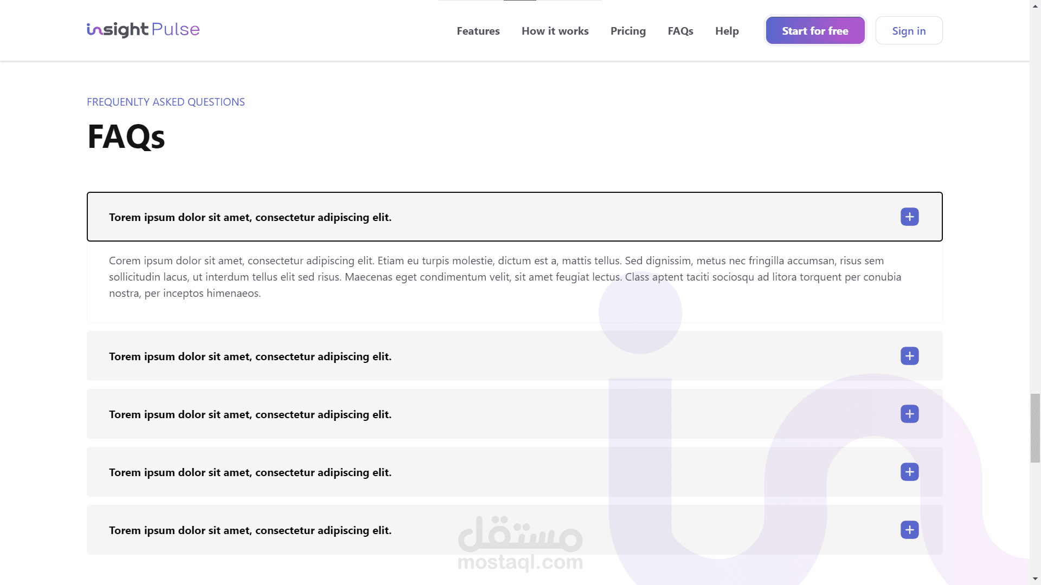Open the Pricing nav link
The height and width of the screenshot is (585, 1041).
(x=628, y=31)
